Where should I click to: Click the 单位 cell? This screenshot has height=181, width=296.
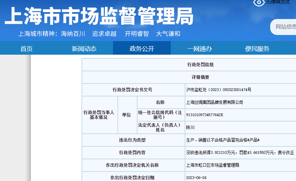coord(127,115)
